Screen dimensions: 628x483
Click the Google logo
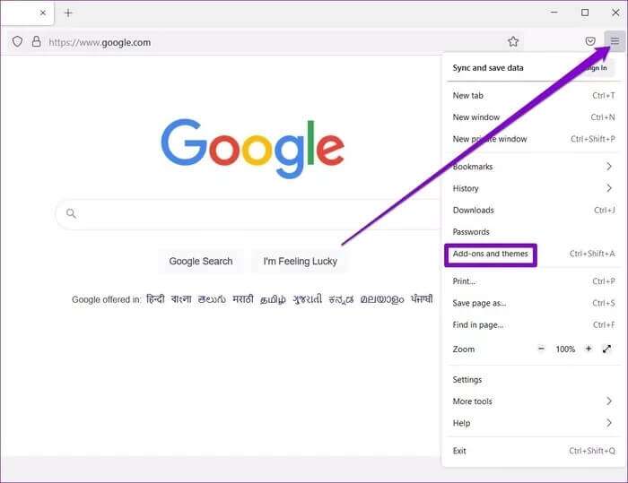[x=252, y=148]
